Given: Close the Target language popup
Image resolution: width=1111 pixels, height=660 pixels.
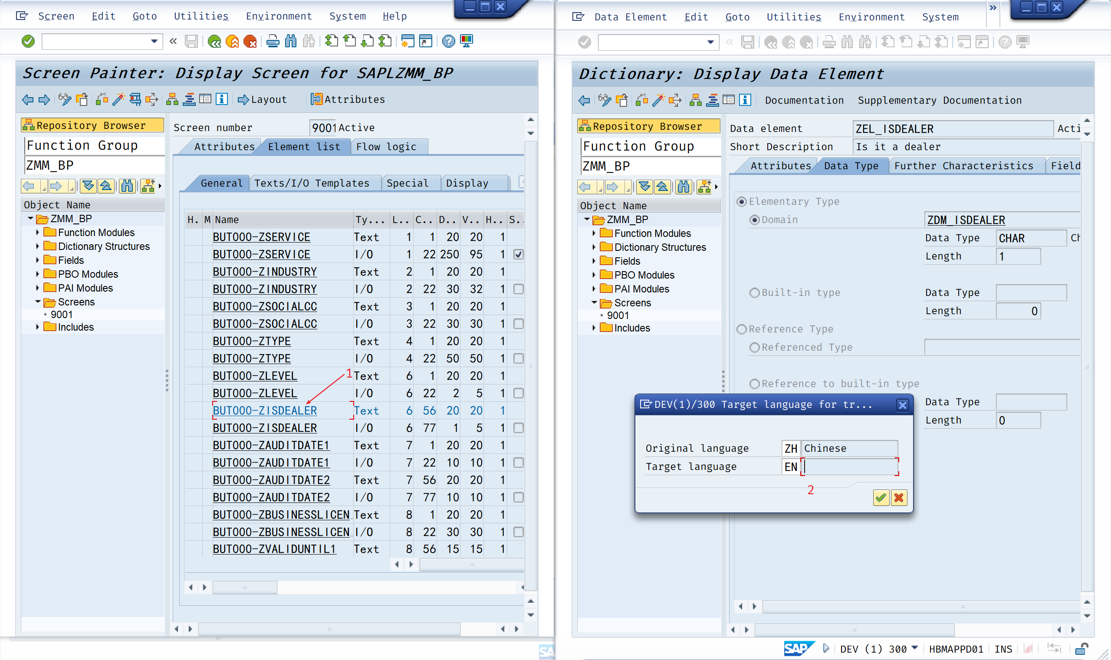Looking at the screenshot, I should 902,405.
